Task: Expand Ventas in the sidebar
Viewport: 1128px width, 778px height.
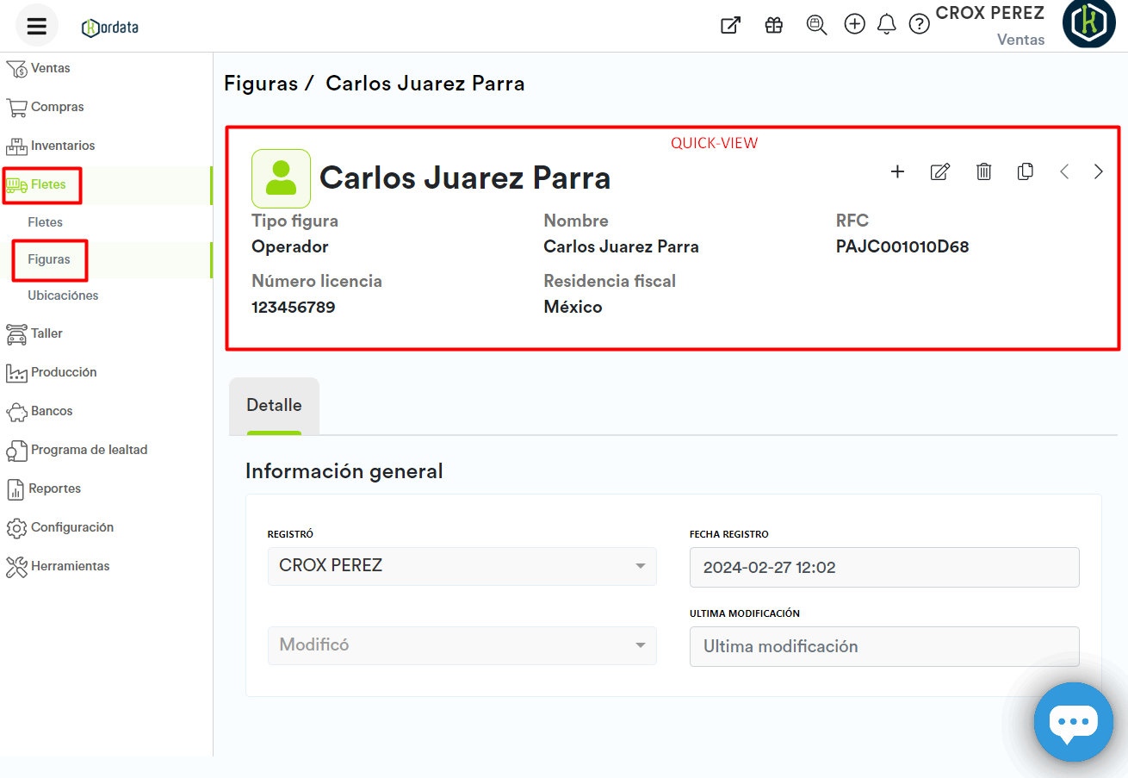Action: [x=50, y=68]
